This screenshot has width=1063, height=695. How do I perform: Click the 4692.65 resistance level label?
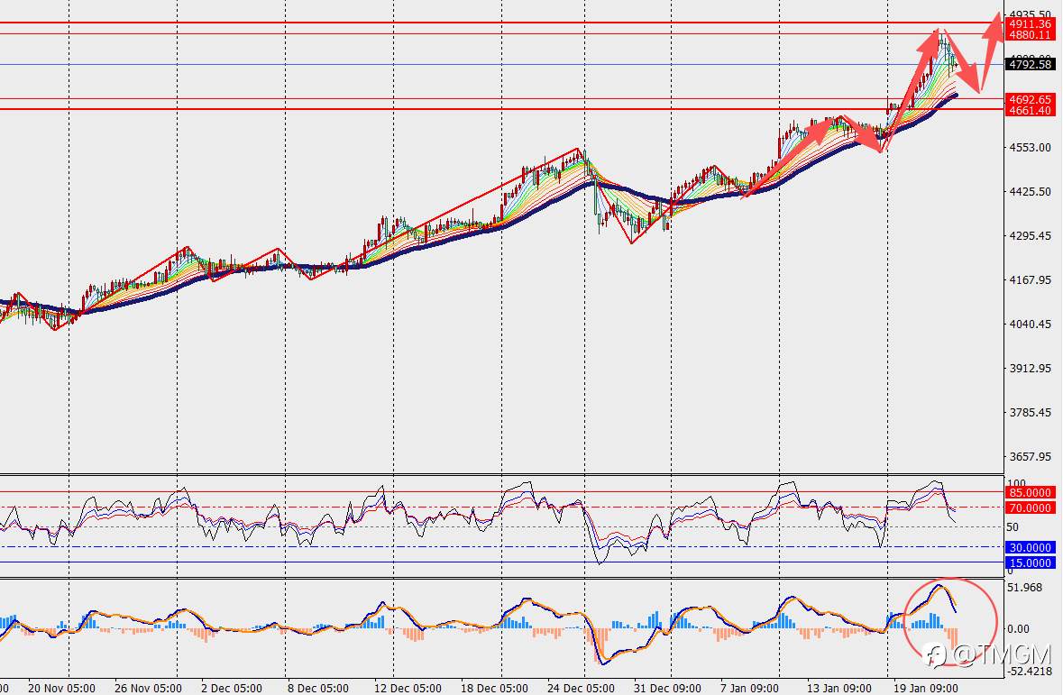coord(1030,99)
